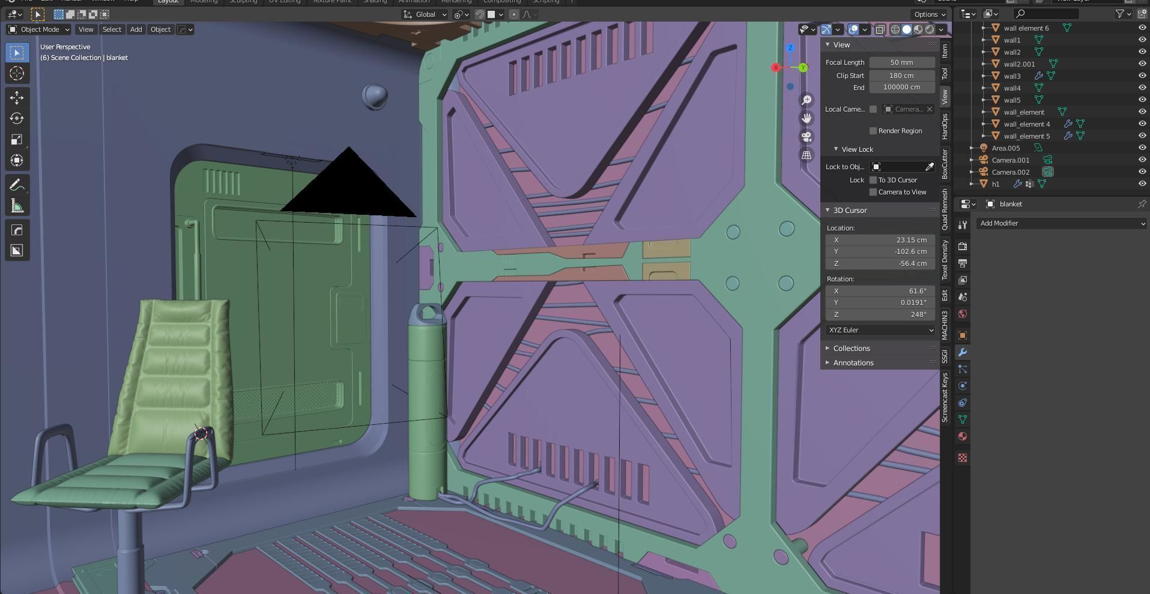Switch to Solid viewport shading
The width and height of the screenshot is (1150, 594).
coord(907,29)
